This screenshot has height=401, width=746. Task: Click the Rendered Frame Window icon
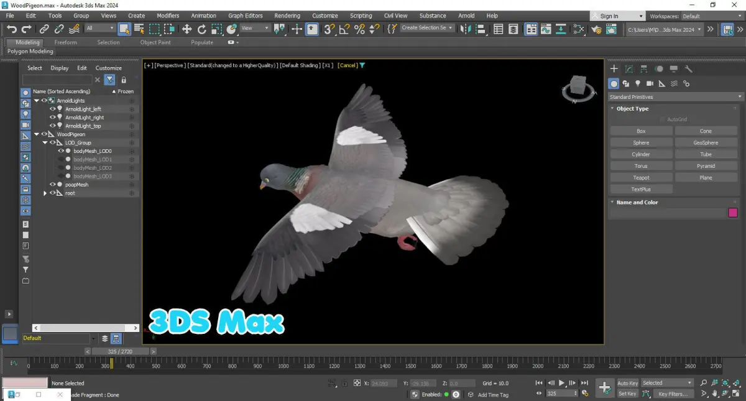tap(612, 29)
